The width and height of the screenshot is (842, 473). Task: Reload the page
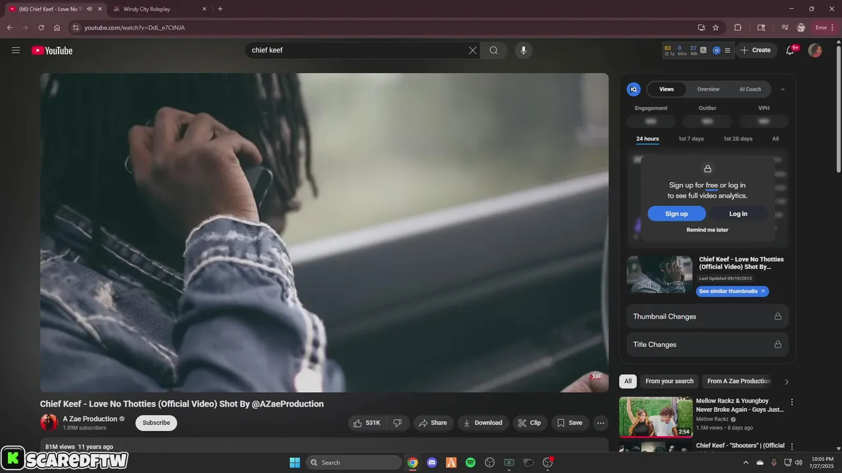pyautogui.click(x=41, y=28)
